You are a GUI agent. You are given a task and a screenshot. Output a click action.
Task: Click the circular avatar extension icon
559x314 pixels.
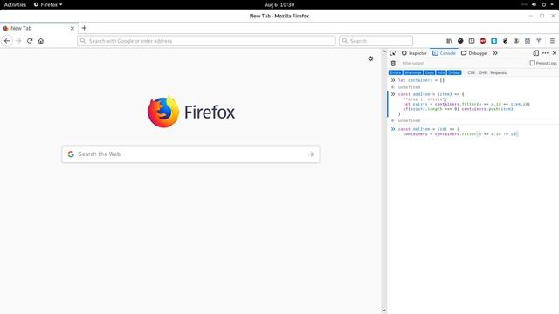pos(516,41)
